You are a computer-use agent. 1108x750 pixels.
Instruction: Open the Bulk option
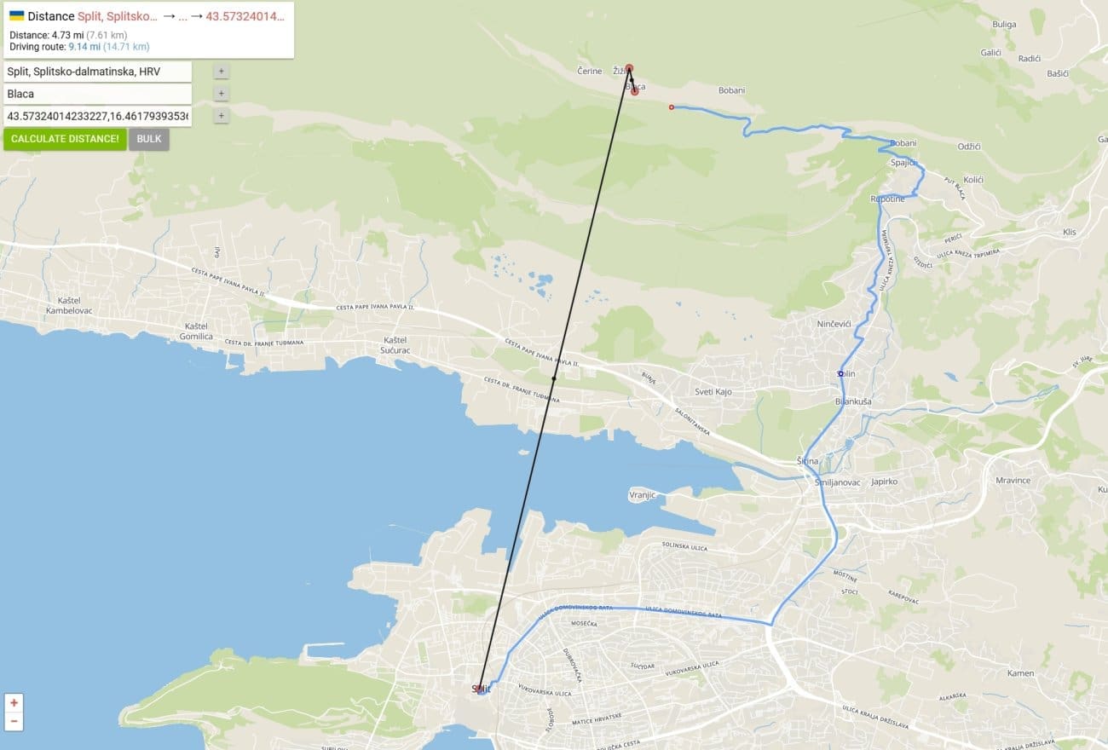tap(149, 139)
